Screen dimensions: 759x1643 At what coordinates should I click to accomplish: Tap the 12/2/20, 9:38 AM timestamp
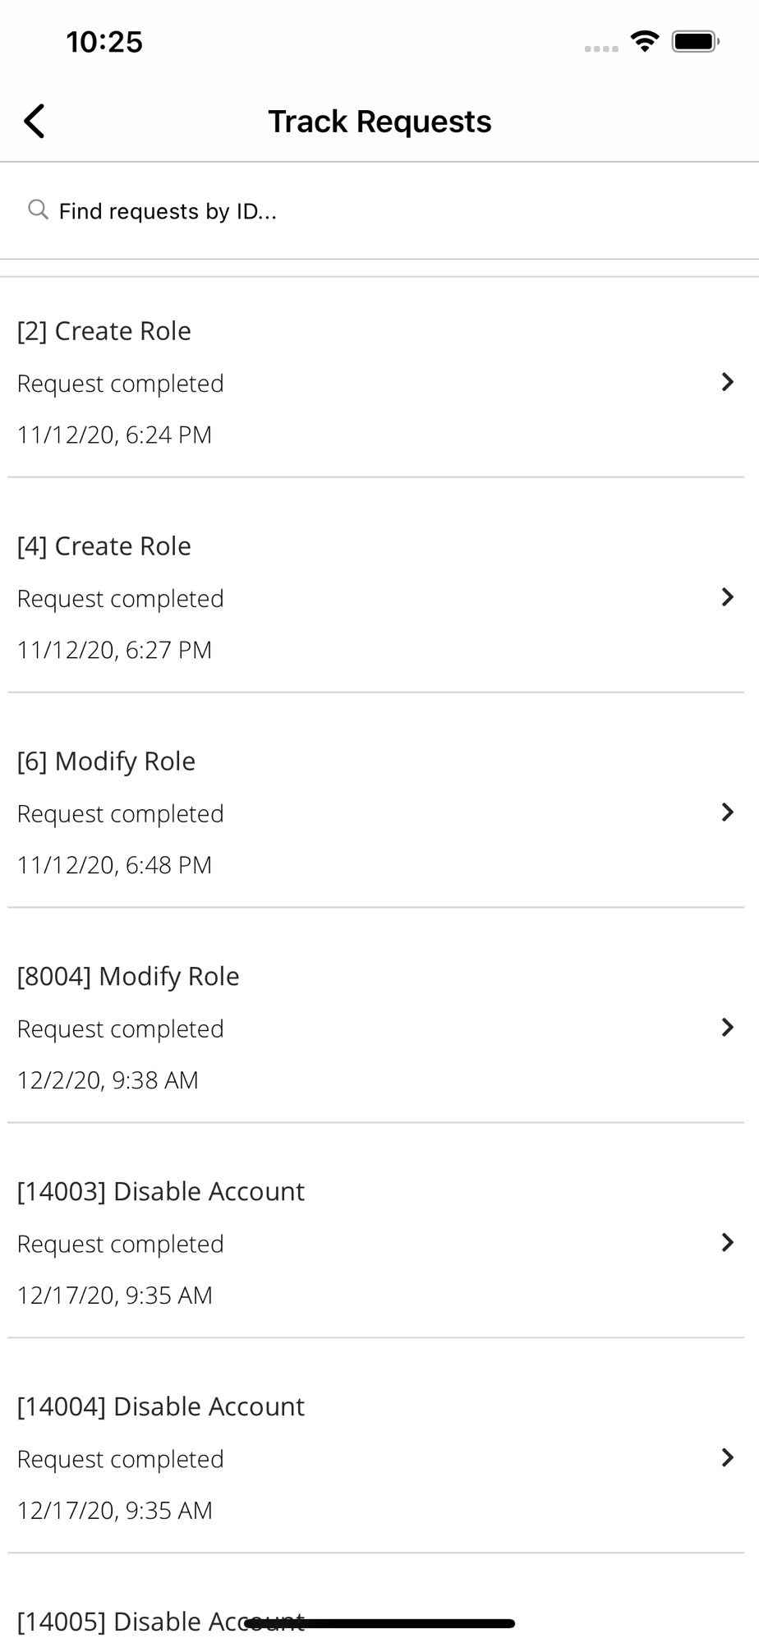coord(108,1080)
